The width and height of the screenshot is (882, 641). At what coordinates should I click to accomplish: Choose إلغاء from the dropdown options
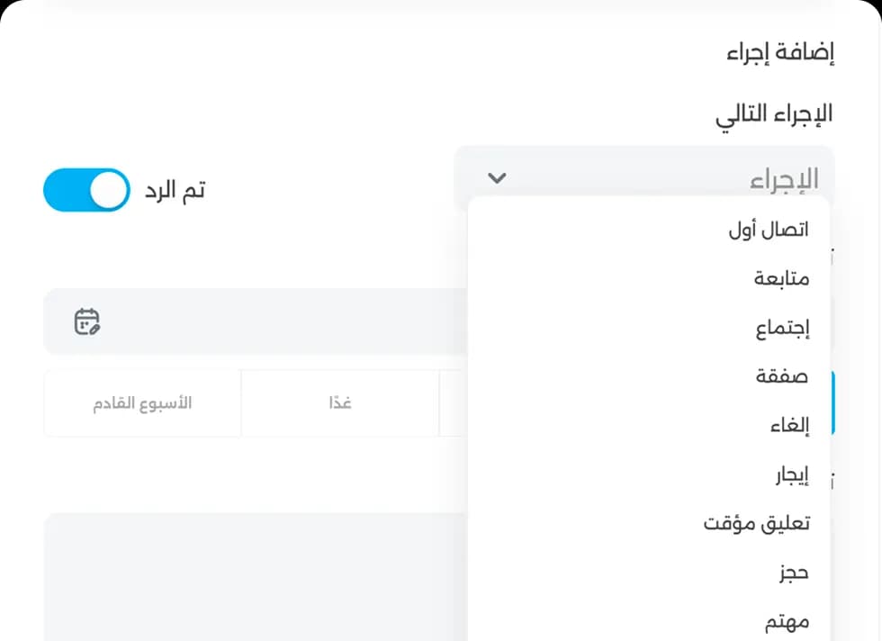pyautogui.click(x=790, y=424)
